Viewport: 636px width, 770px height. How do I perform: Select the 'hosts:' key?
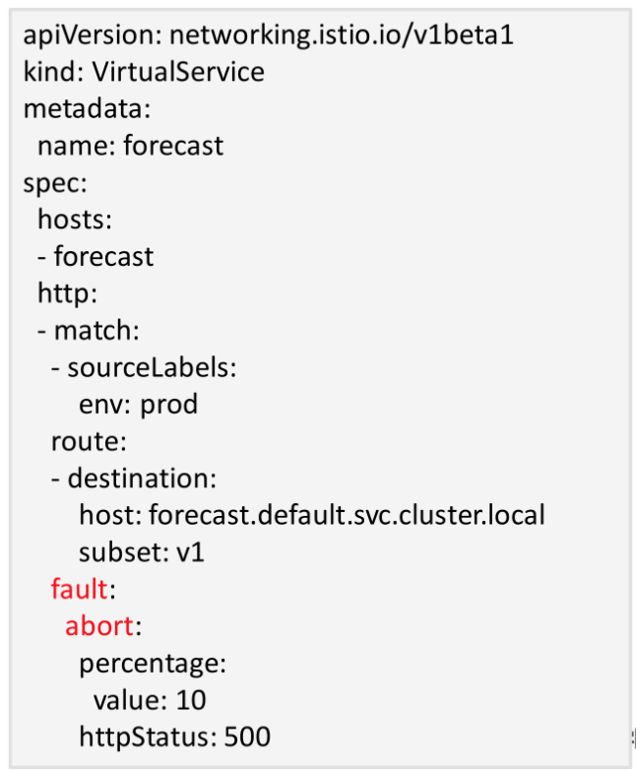[x=76, y=220]
